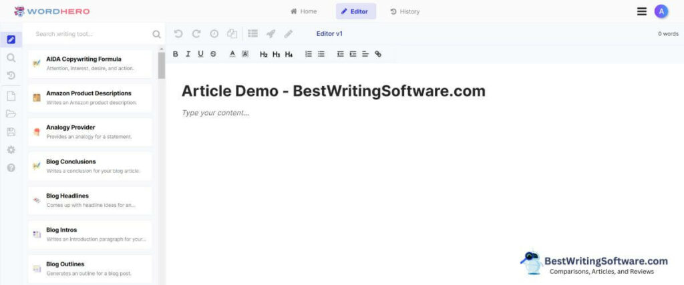Decrease indent
The height and width of the screenshot is (285, 684).
coord(340,54)
